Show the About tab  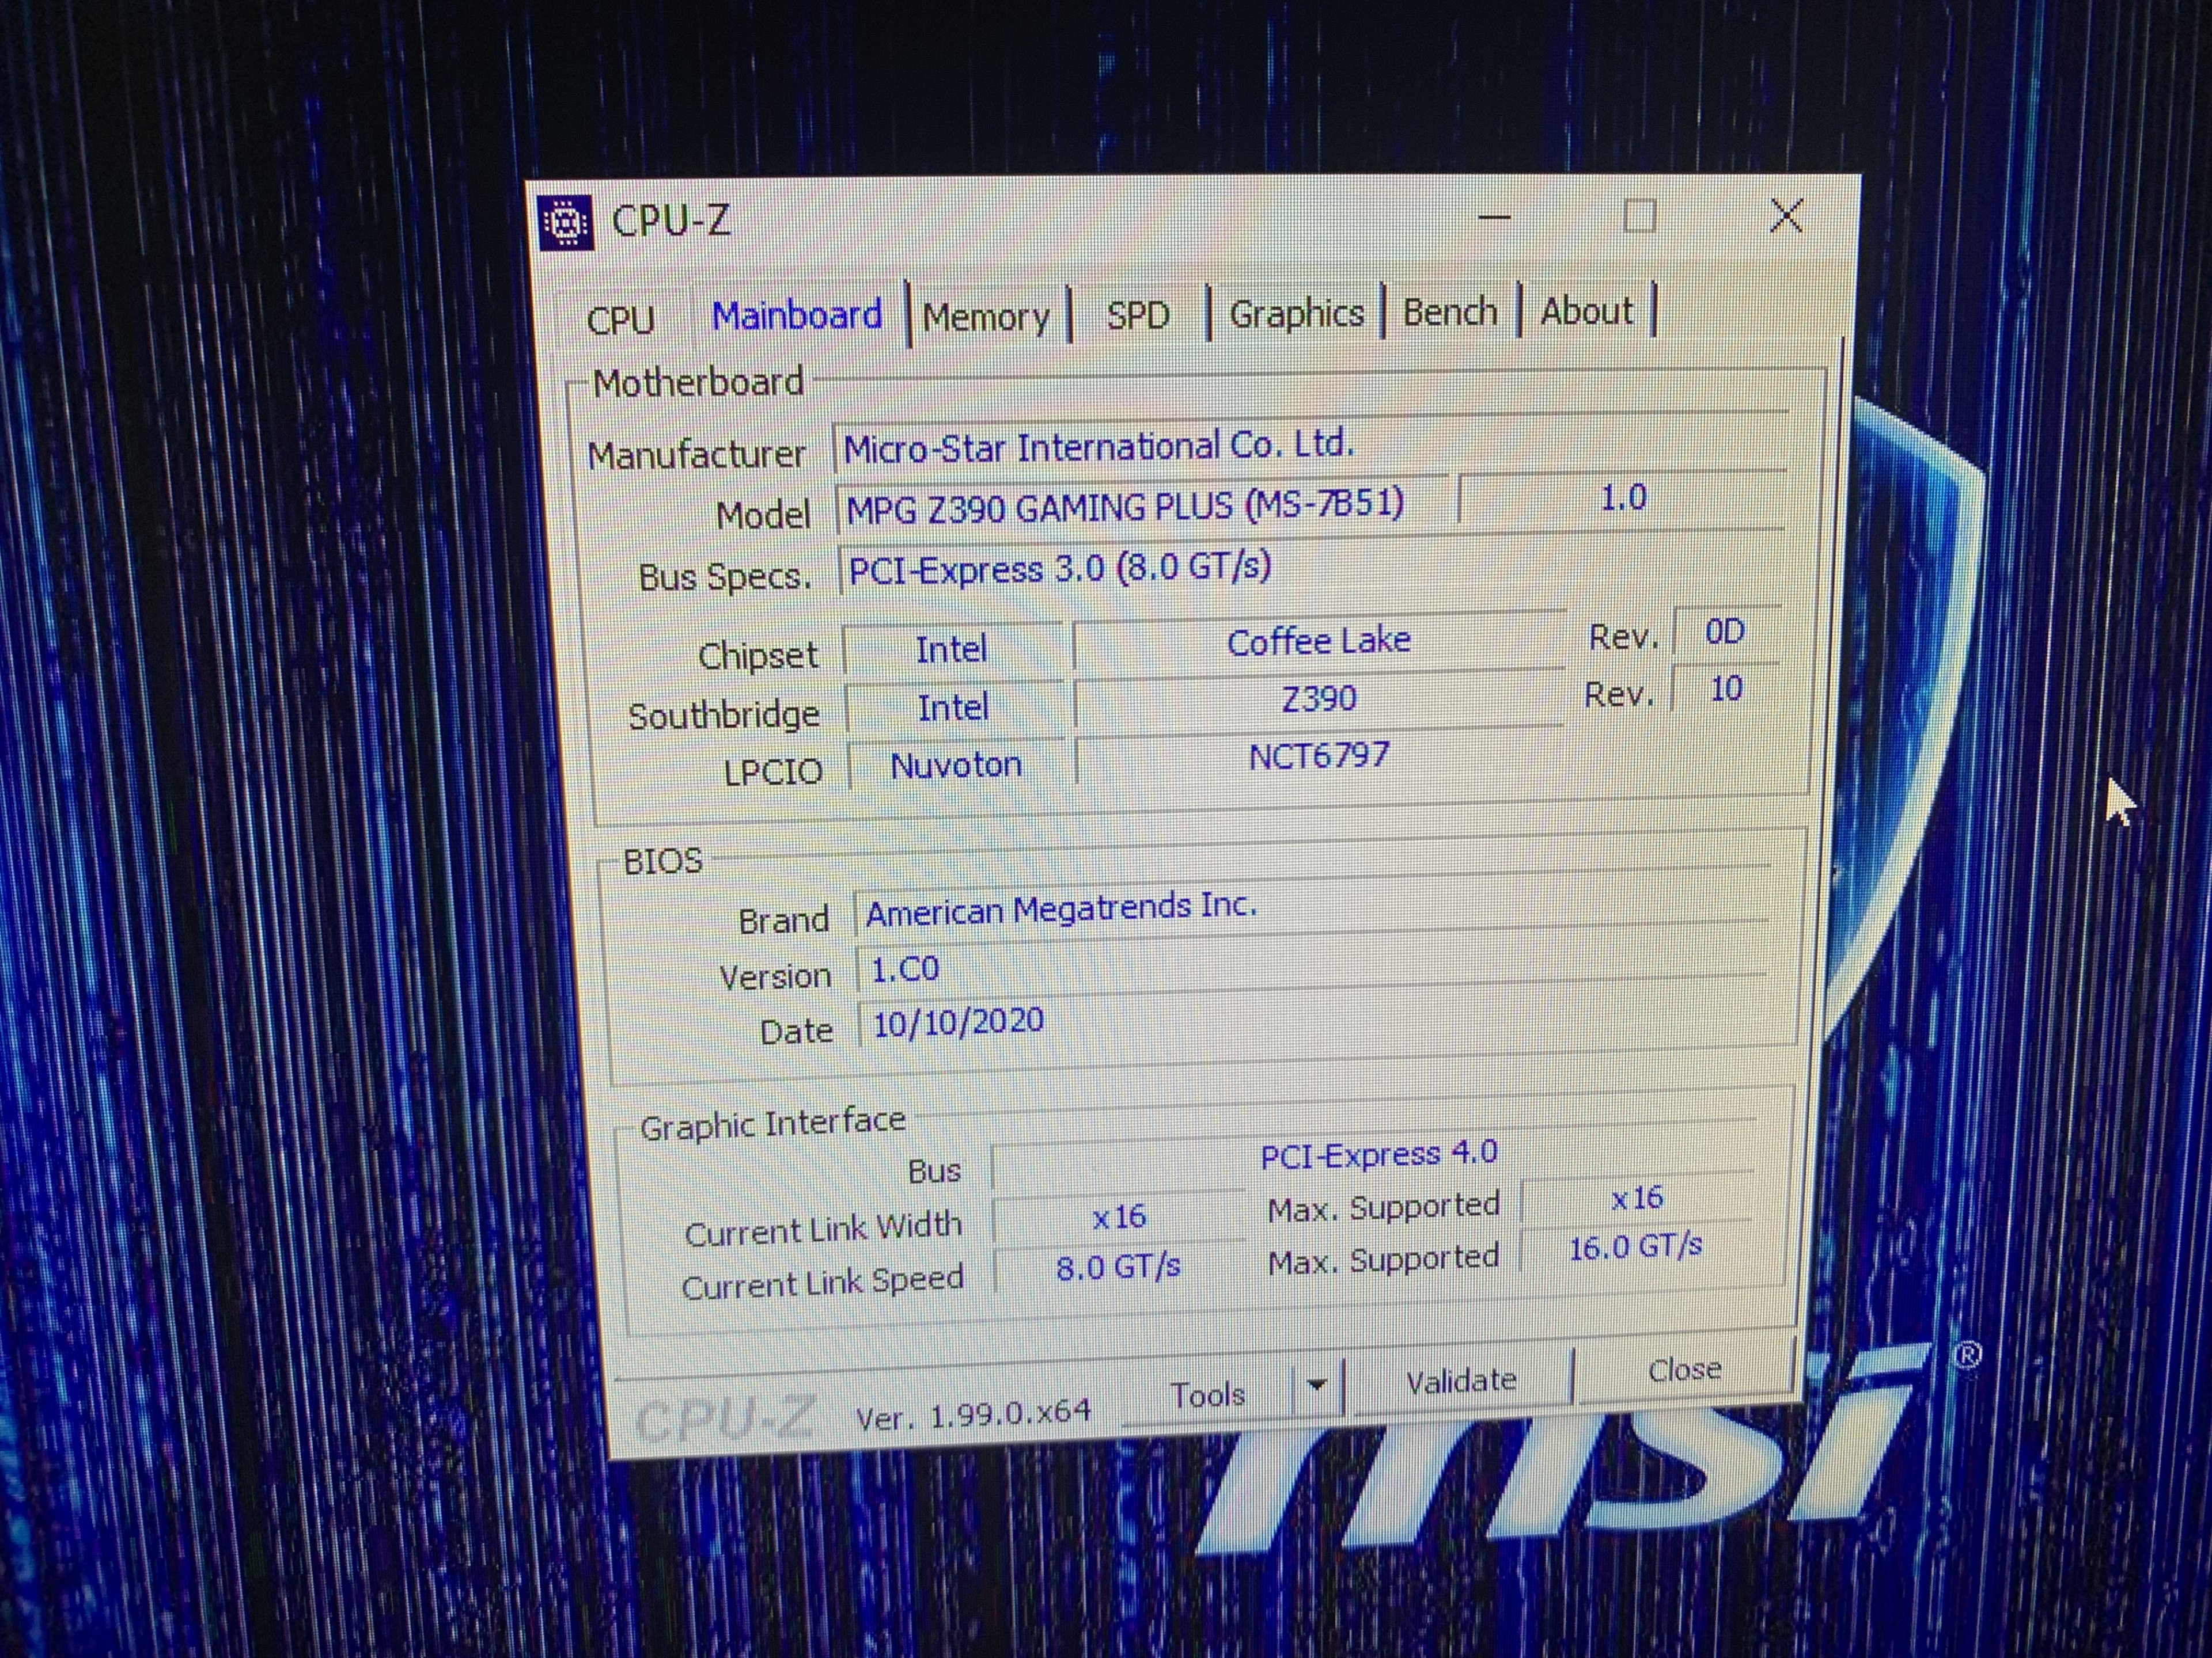1586,311
